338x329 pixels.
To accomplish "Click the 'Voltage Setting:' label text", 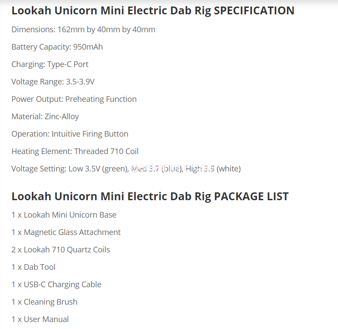I will click(x=39, y=169).
